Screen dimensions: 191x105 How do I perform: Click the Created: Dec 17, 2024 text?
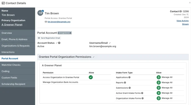click(x=181, y=16)
